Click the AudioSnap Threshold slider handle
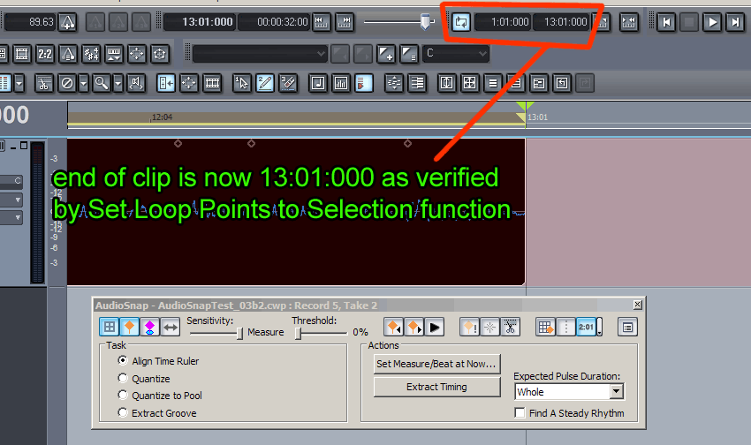This screenshot has width=751, height=445. (x=299, y=333)
